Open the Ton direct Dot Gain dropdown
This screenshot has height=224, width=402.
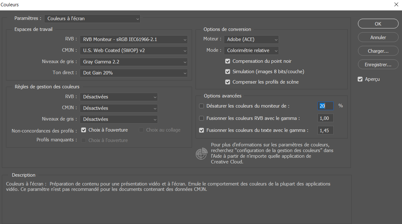134,73
